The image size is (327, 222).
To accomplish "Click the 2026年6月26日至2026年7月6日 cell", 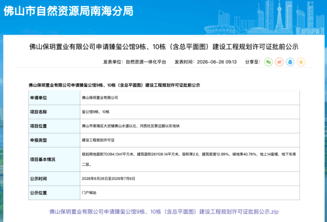I will pos(190,179).
